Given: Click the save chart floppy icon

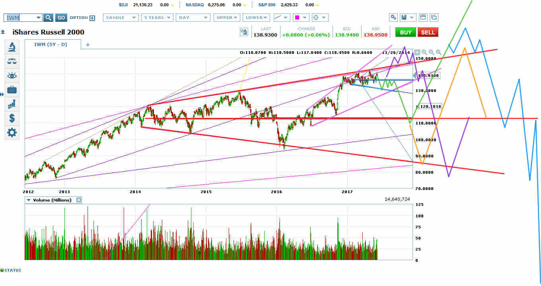Looking at the screenshot, I should [404, 17].
